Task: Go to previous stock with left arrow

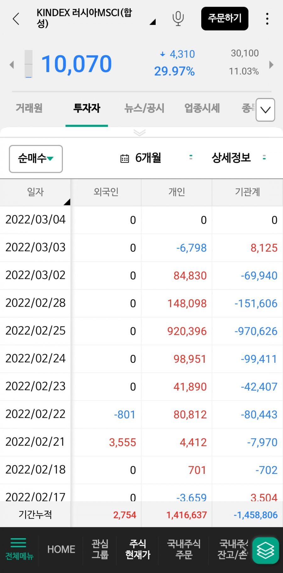Action: coord(12,65)
